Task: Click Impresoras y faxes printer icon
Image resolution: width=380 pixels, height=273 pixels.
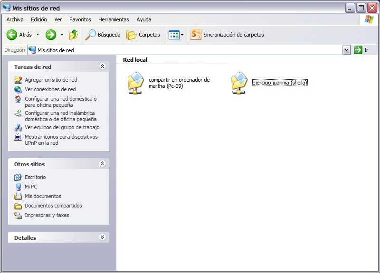Action: coord(18,216)
